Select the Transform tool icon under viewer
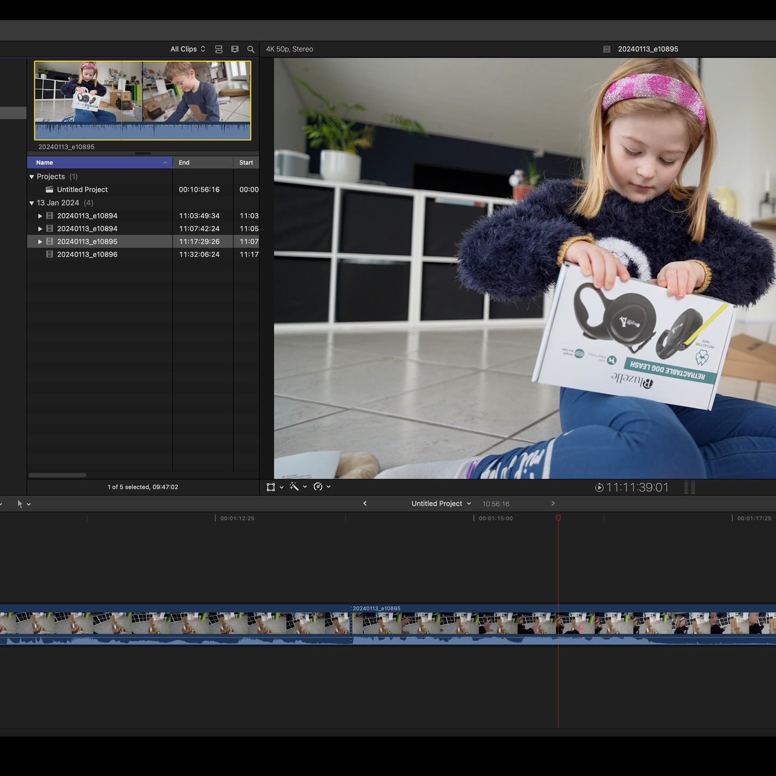 point(271,487)
